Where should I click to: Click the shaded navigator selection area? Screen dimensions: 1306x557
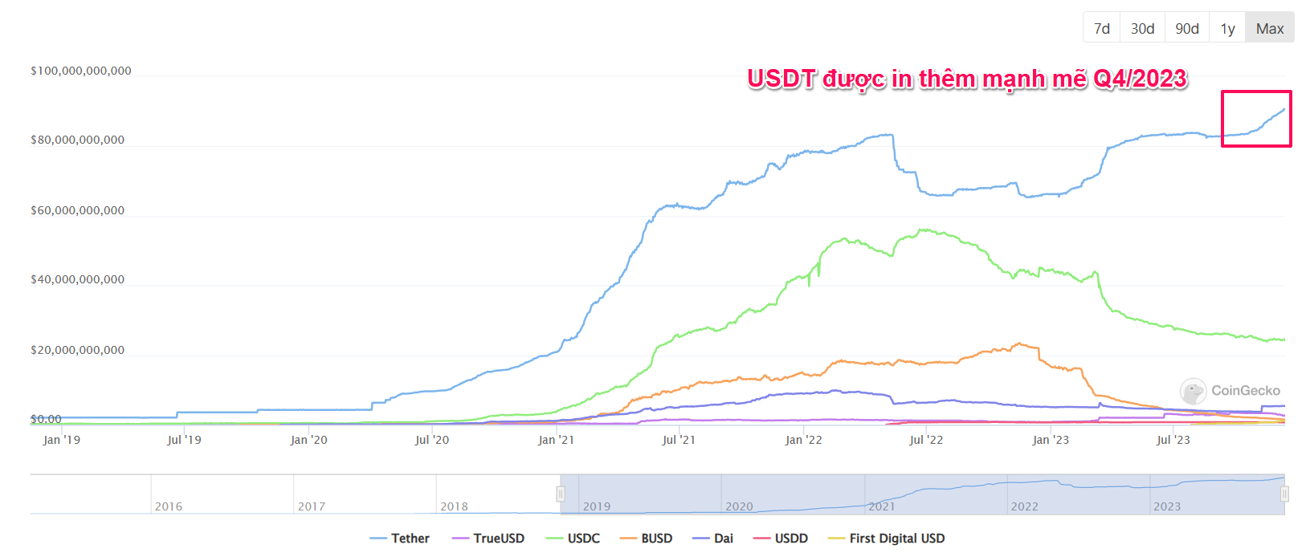(x=922, y=494)
